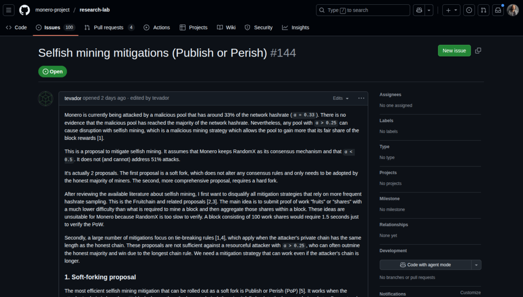This screenshot has height=297, width=523.
Task: Switch to the Wiki tab
Action: [x=226, y=27]
